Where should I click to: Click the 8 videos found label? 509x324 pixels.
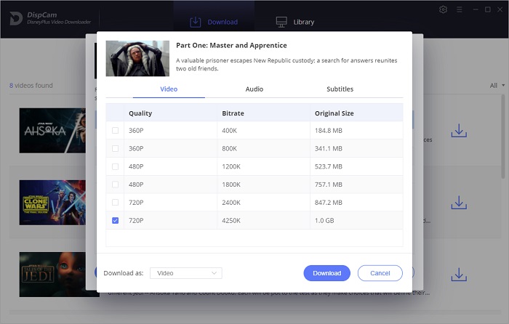pyautogui.click(x=31, y=85)
